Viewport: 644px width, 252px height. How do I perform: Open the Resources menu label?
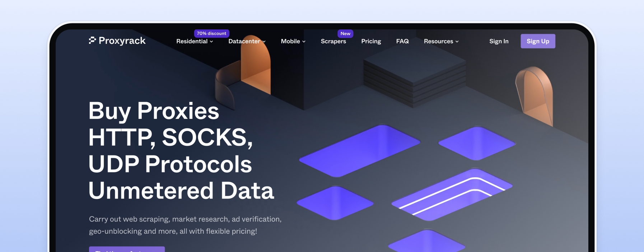click(x=438, y=41)
